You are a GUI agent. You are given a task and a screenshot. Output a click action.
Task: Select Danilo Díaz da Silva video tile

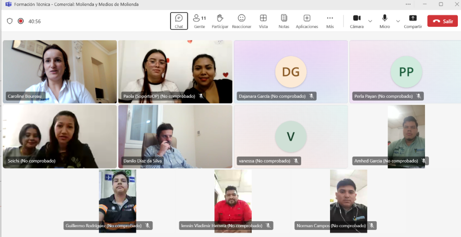175,136
